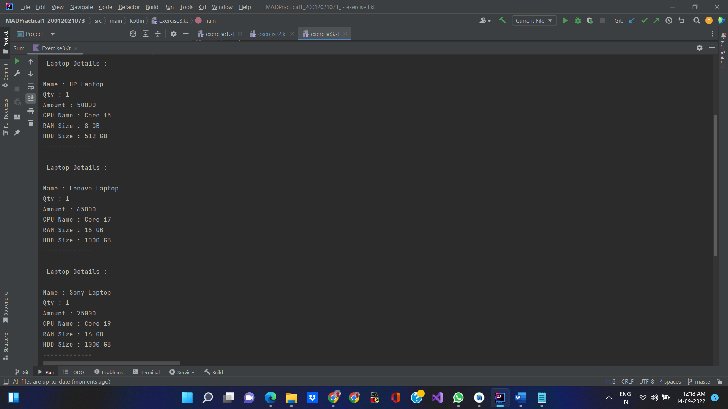Pin the Run tab with the pin icon
728x409 pixels.
point(17,133)
